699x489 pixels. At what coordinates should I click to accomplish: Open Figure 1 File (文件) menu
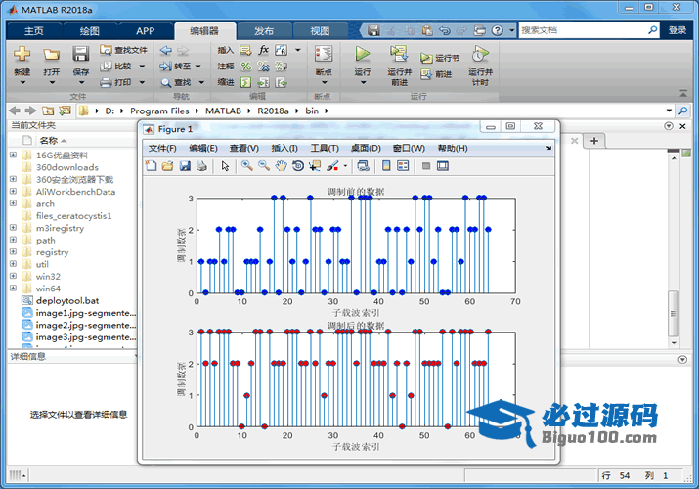(162, 148)
